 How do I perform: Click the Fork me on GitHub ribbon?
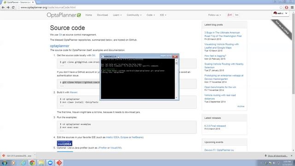point(282,30)
